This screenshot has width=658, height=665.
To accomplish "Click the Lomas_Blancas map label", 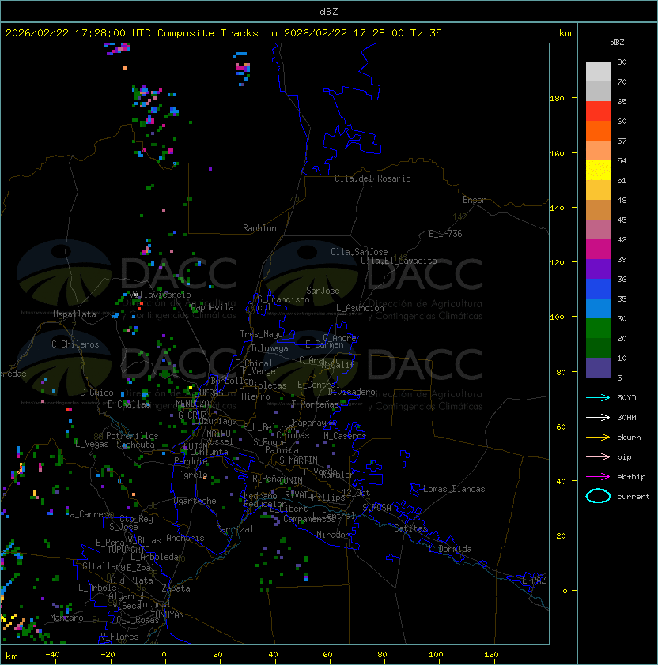I will click(x=454, y=489).
